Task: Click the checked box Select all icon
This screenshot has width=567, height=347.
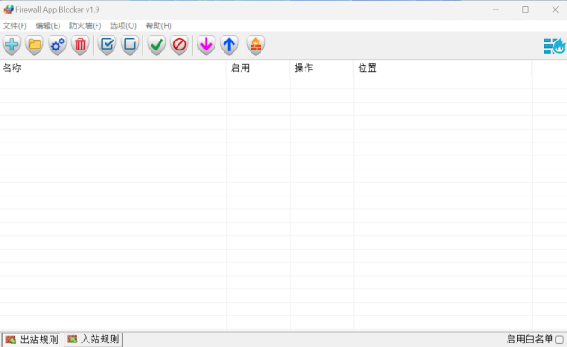Action: [x=107, y=45]
